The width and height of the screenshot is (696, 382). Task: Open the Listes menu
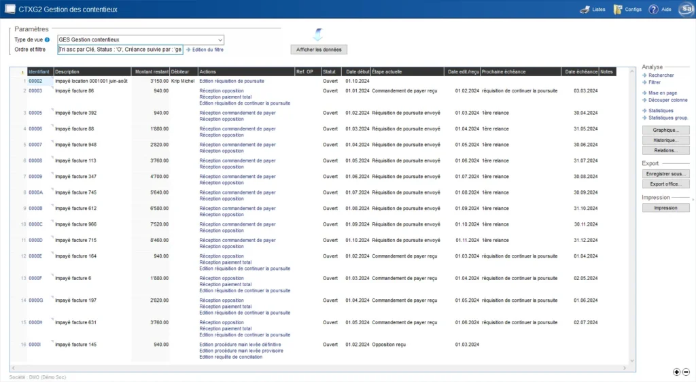click(598, 10)
